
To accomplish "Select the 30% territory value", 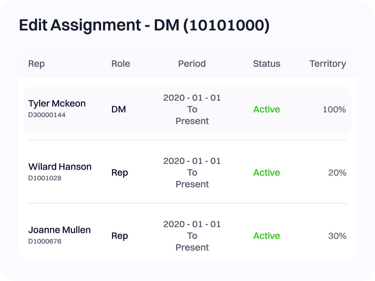I will tap(337, 236).
